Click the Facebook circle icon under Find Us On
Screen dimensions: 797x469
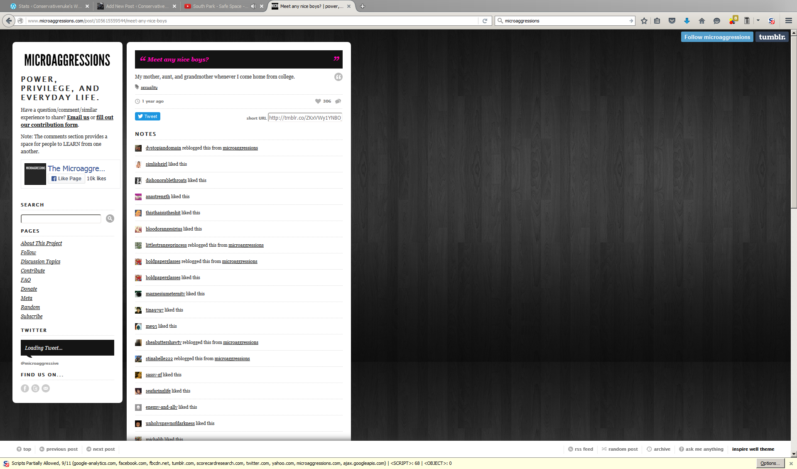point(25,388)
